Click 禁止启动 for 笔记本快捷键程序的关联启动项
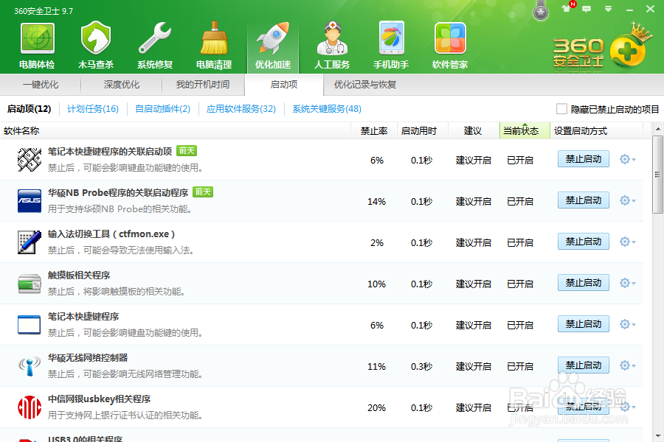The image size is (664, 442). point(584,159)
